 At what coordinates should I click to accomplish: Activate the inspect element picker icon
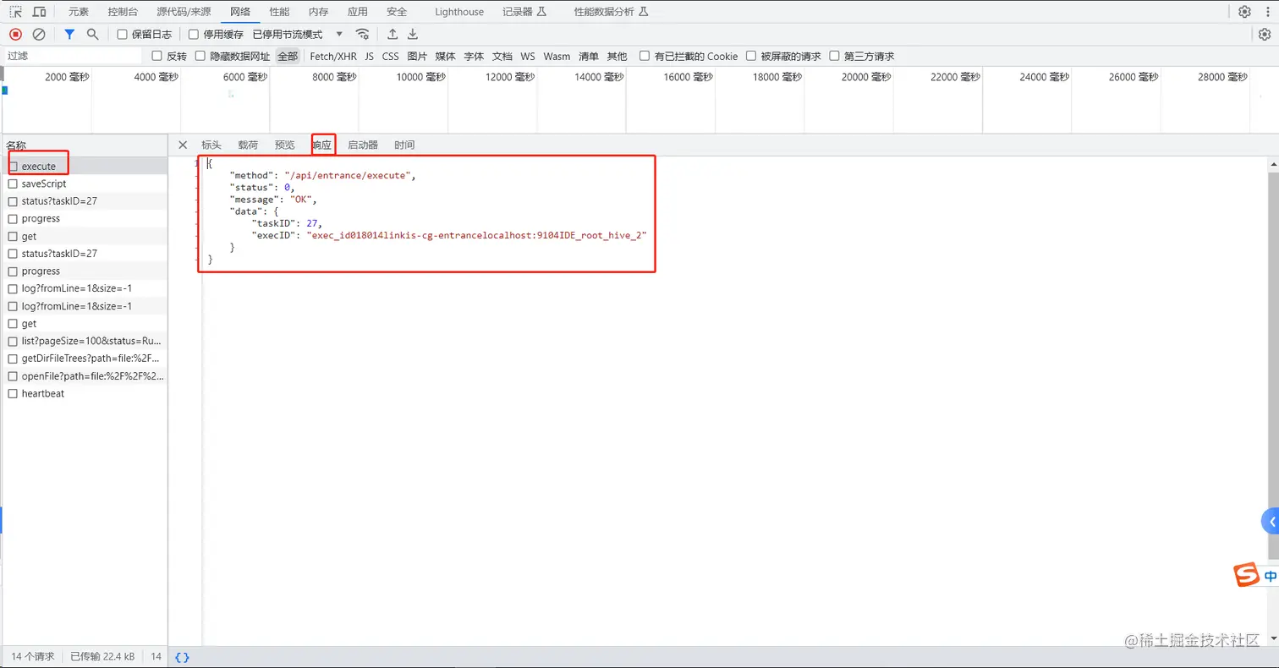coord(16,12)
